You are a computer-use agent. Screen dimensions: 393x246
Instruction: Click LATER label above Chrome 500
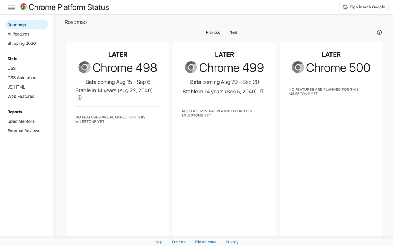tap(331, 54)
